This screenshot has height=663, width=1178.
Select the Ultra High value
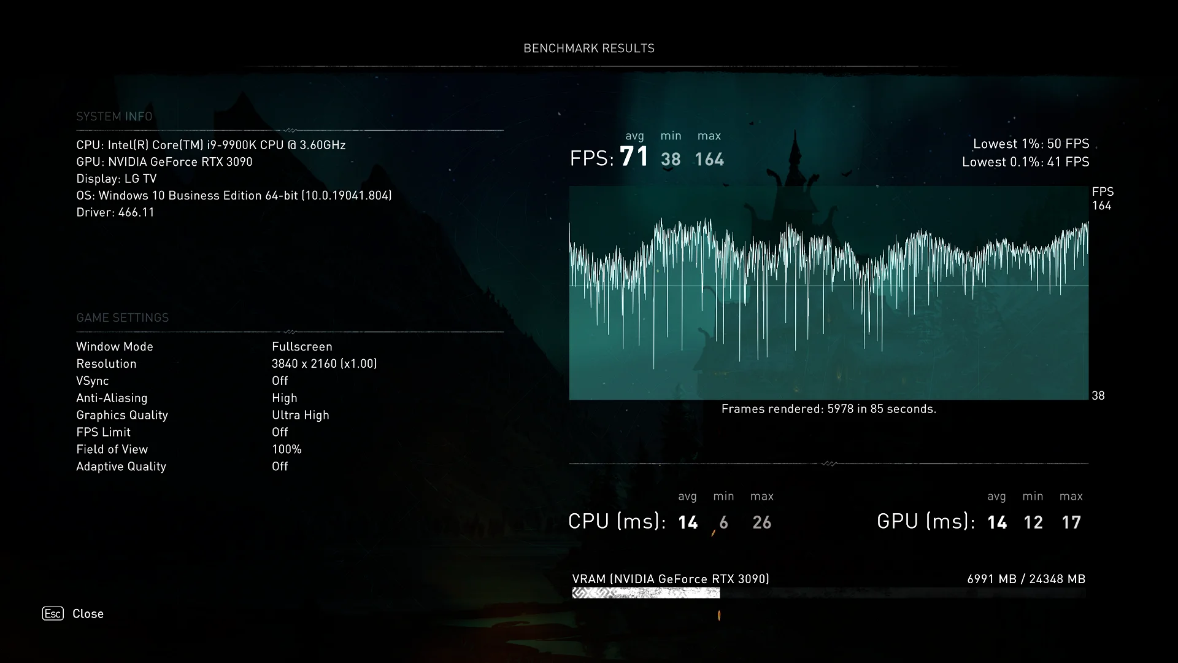click(301, 416)
